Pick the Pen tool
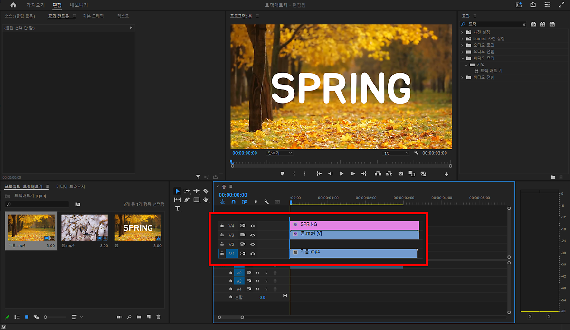 point(187,200)
